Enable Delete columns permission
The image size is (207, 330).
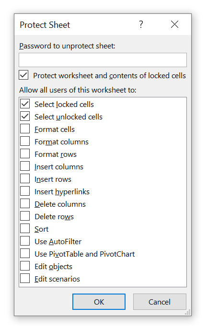(x=25, y=203)
